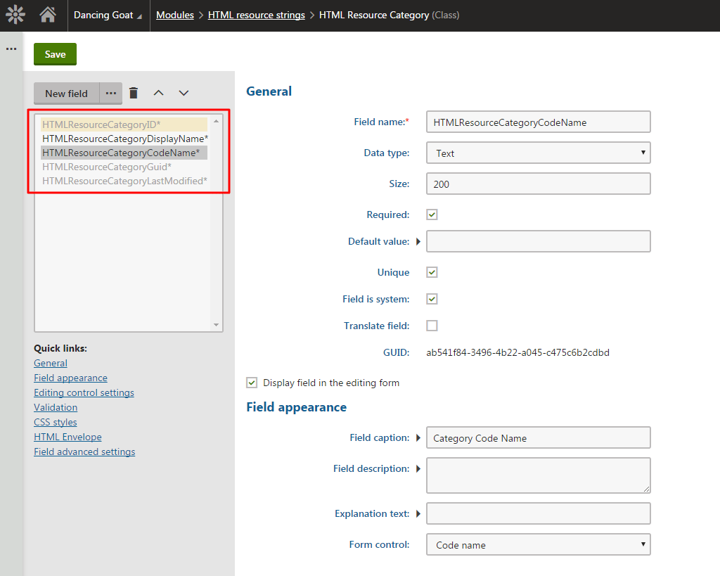This screenshot has height=576, width=720.
Task: Open the Form control dropdown
Action: click(x=538, y=544)
